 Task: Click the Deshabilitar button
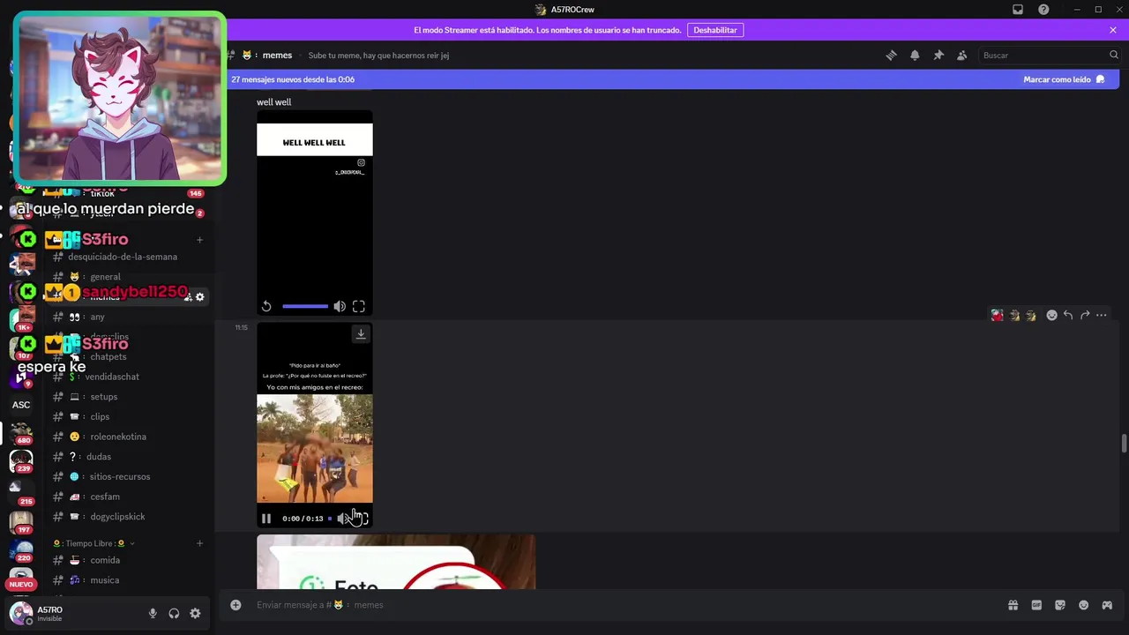coord(714,30)
